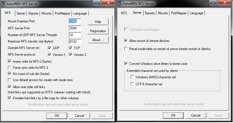This screenshot has height=123, width=233.
Task: Open the Language tab in left window
Action: coord(80,13)
